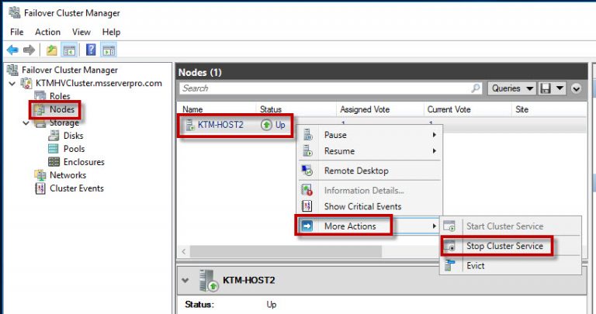Click the KTM-HOST2 name in node row
Screen dimensions: 596x314
pos(220,125)
